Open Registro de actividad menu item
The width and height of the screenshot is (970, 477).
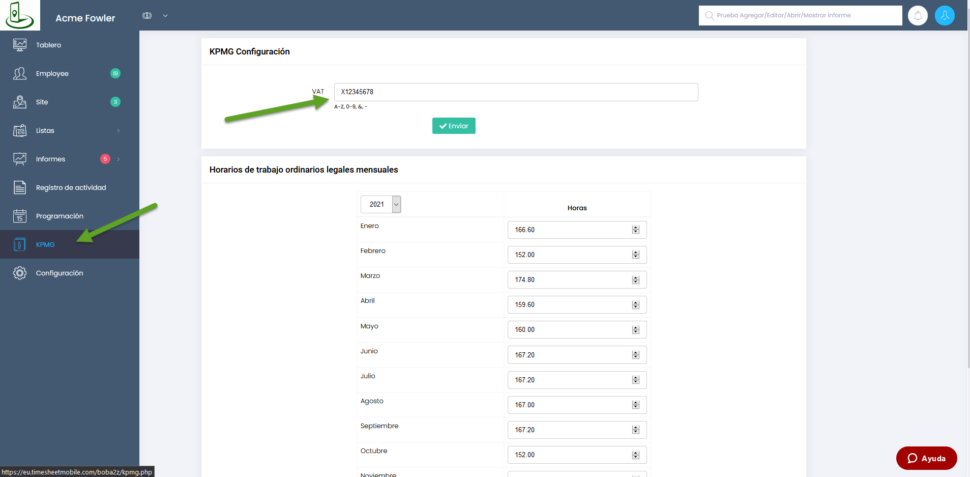[x=70, y=187]
